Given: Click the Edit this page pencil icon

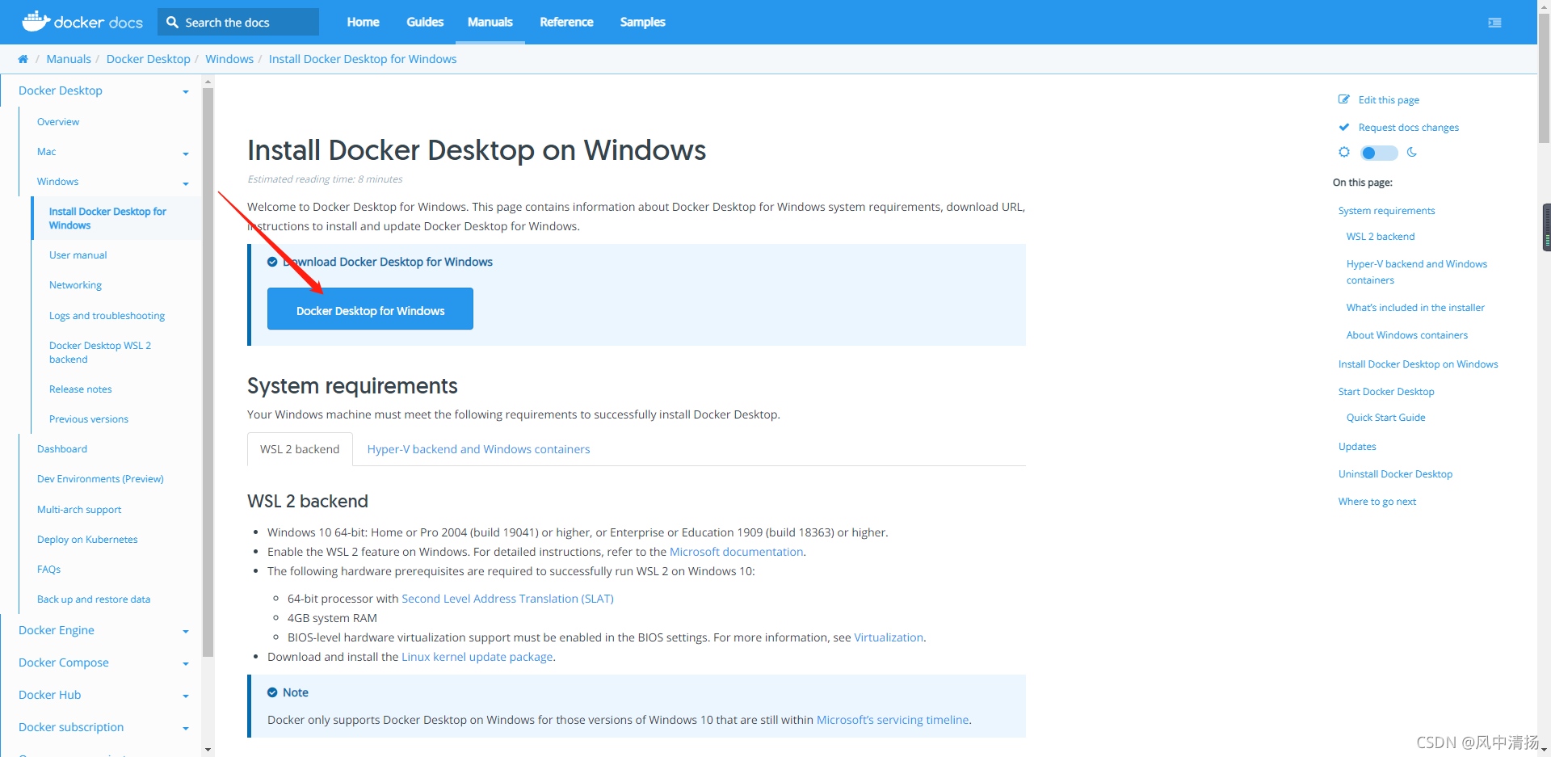Looking at the screenshot, I should [1344, 99].
